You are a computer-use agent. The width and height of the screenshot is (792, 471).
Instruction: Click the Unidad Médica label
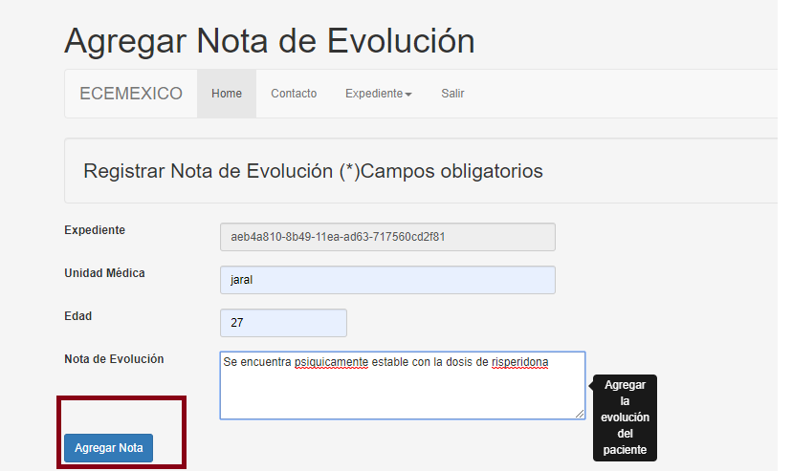[x=104, y=273]
